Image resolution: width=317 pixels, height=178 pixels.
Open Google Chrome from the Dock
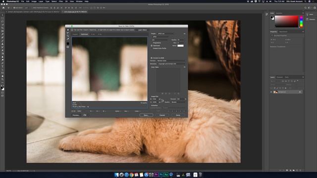point(132,175)
